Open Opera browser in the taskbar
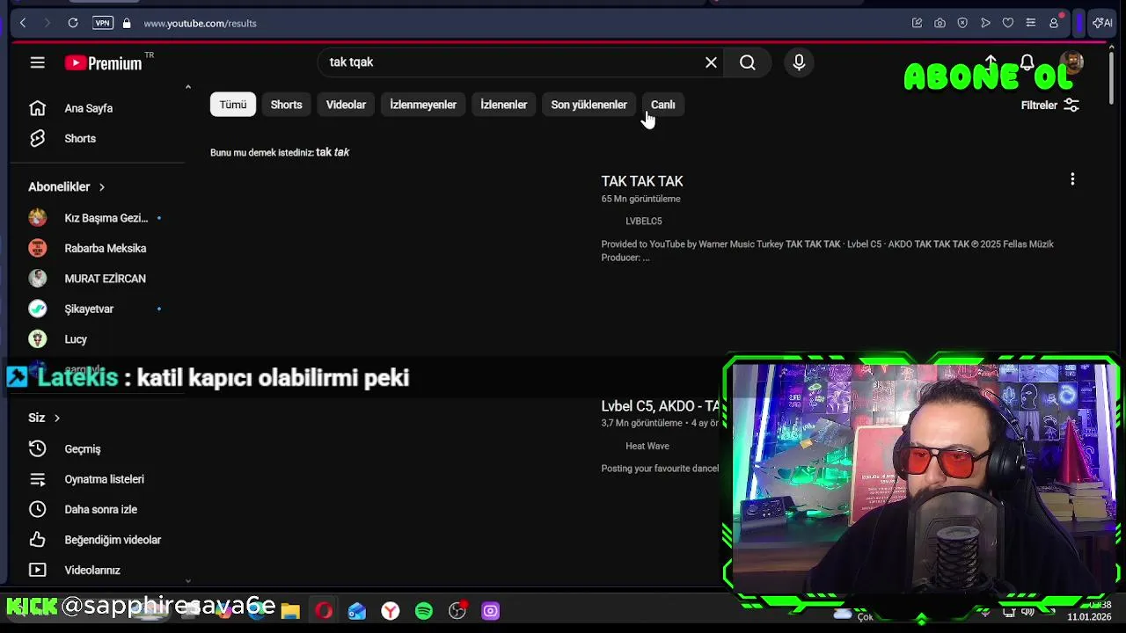1126x633 pixels. tap(324, 610)
